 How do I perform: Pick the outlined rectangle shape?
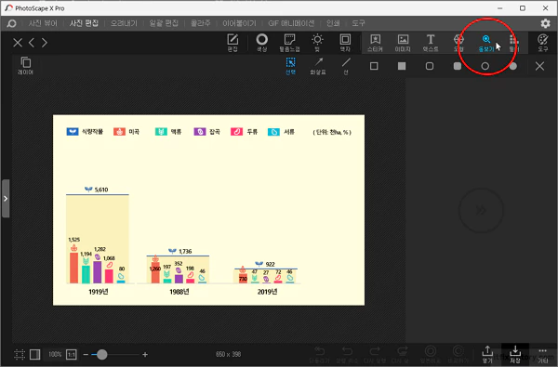point(374,66)
